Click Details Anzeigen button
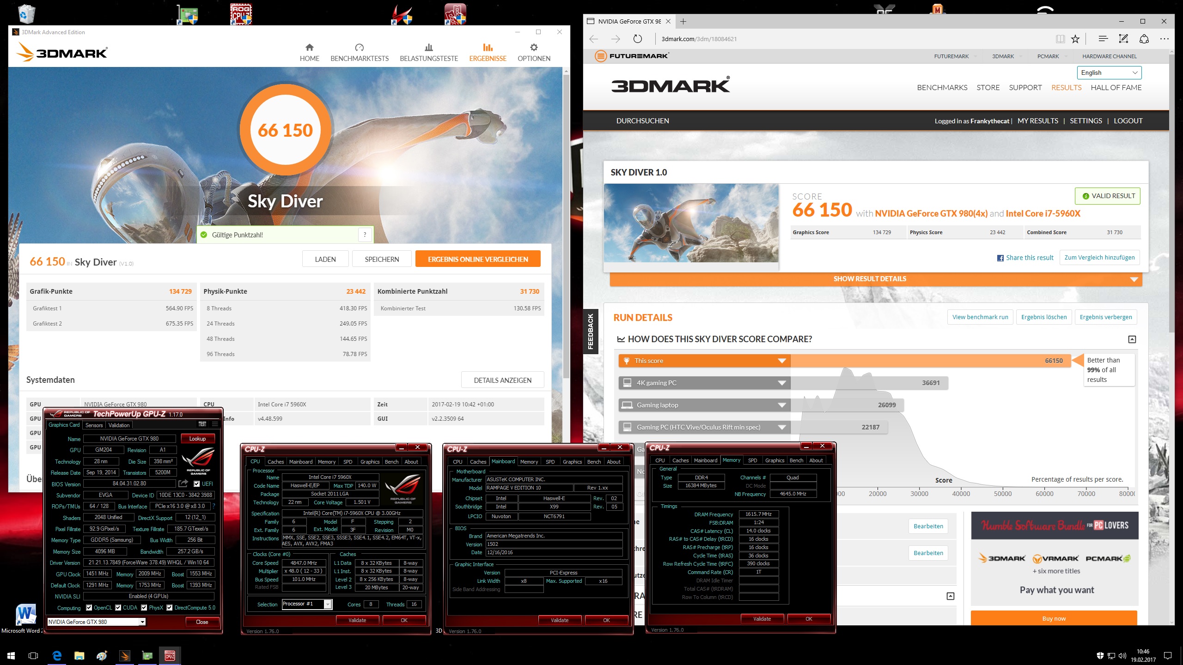The image size is (1183, 665). tap(502, 380)
